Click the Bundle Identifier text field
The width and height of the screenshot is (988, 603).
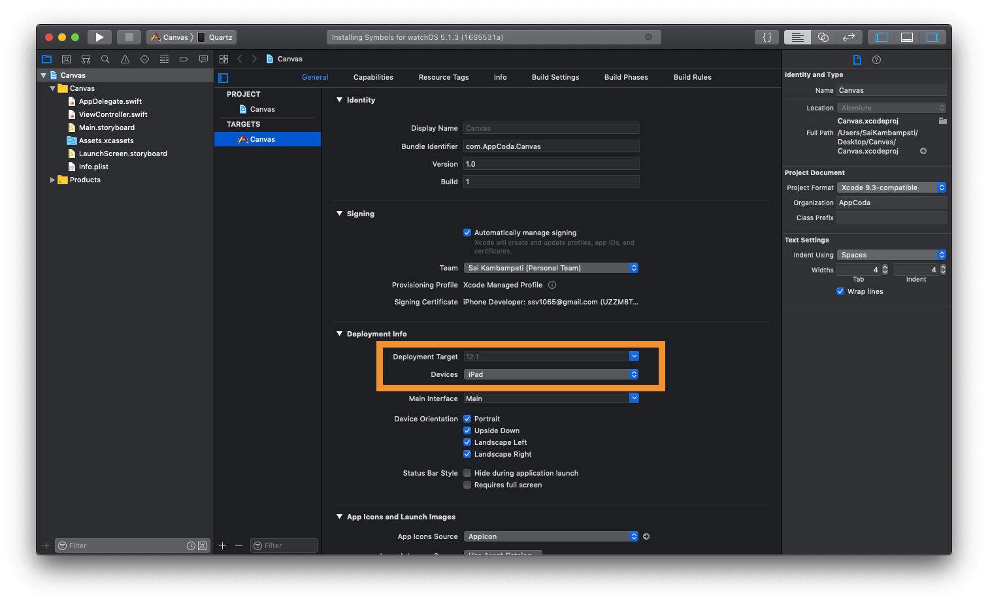551,146
